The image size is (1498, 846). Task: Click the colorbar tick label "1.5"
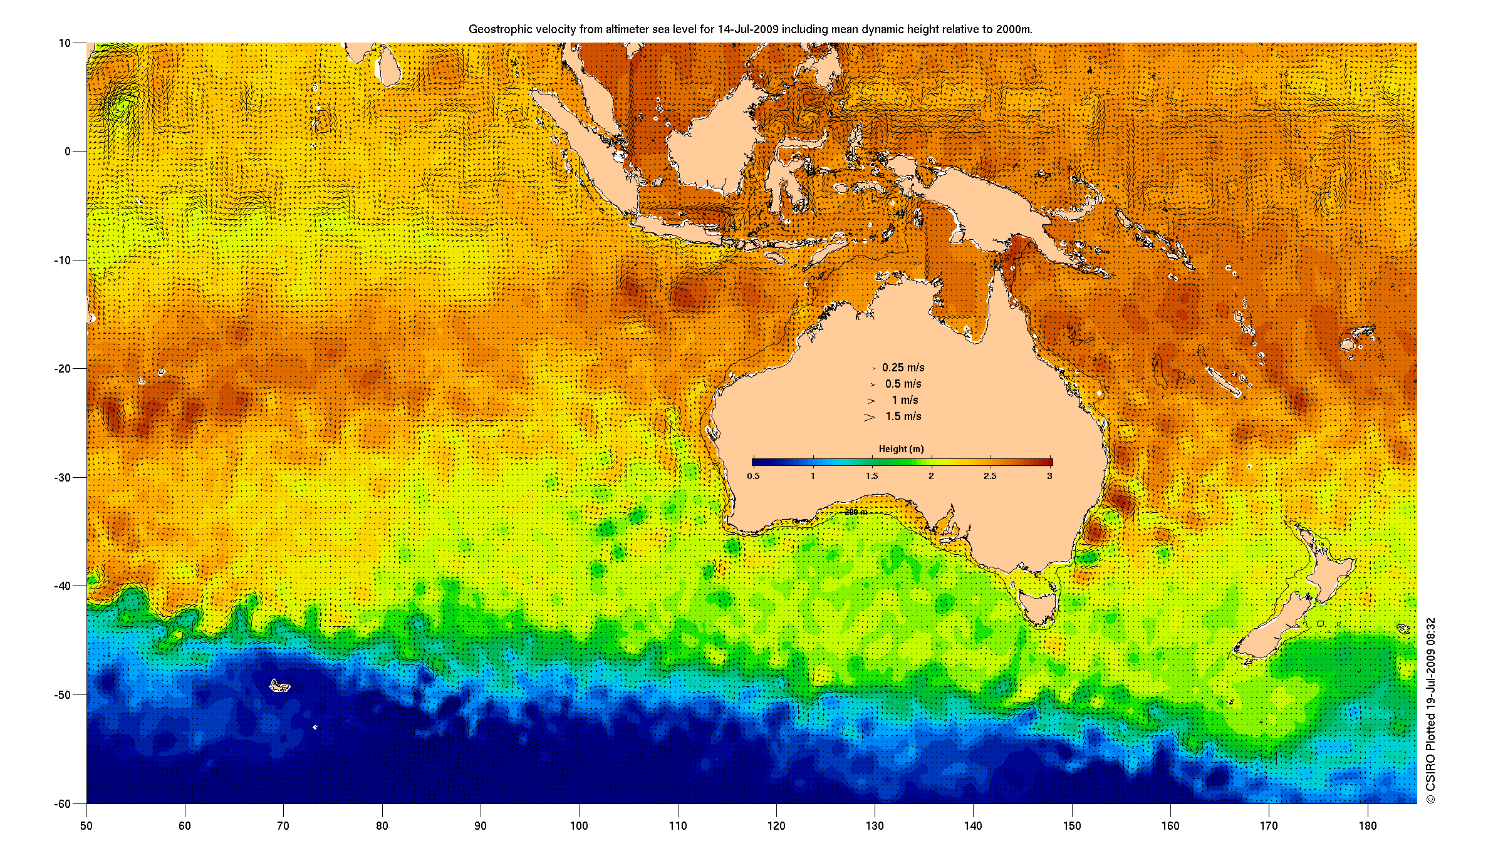coord(871,476)
